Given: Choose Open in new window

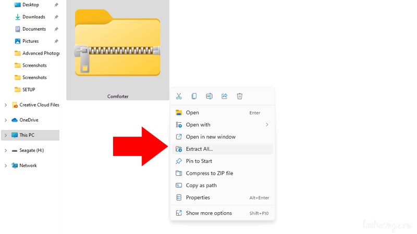Looking at the screenshot, I should 223,137.
